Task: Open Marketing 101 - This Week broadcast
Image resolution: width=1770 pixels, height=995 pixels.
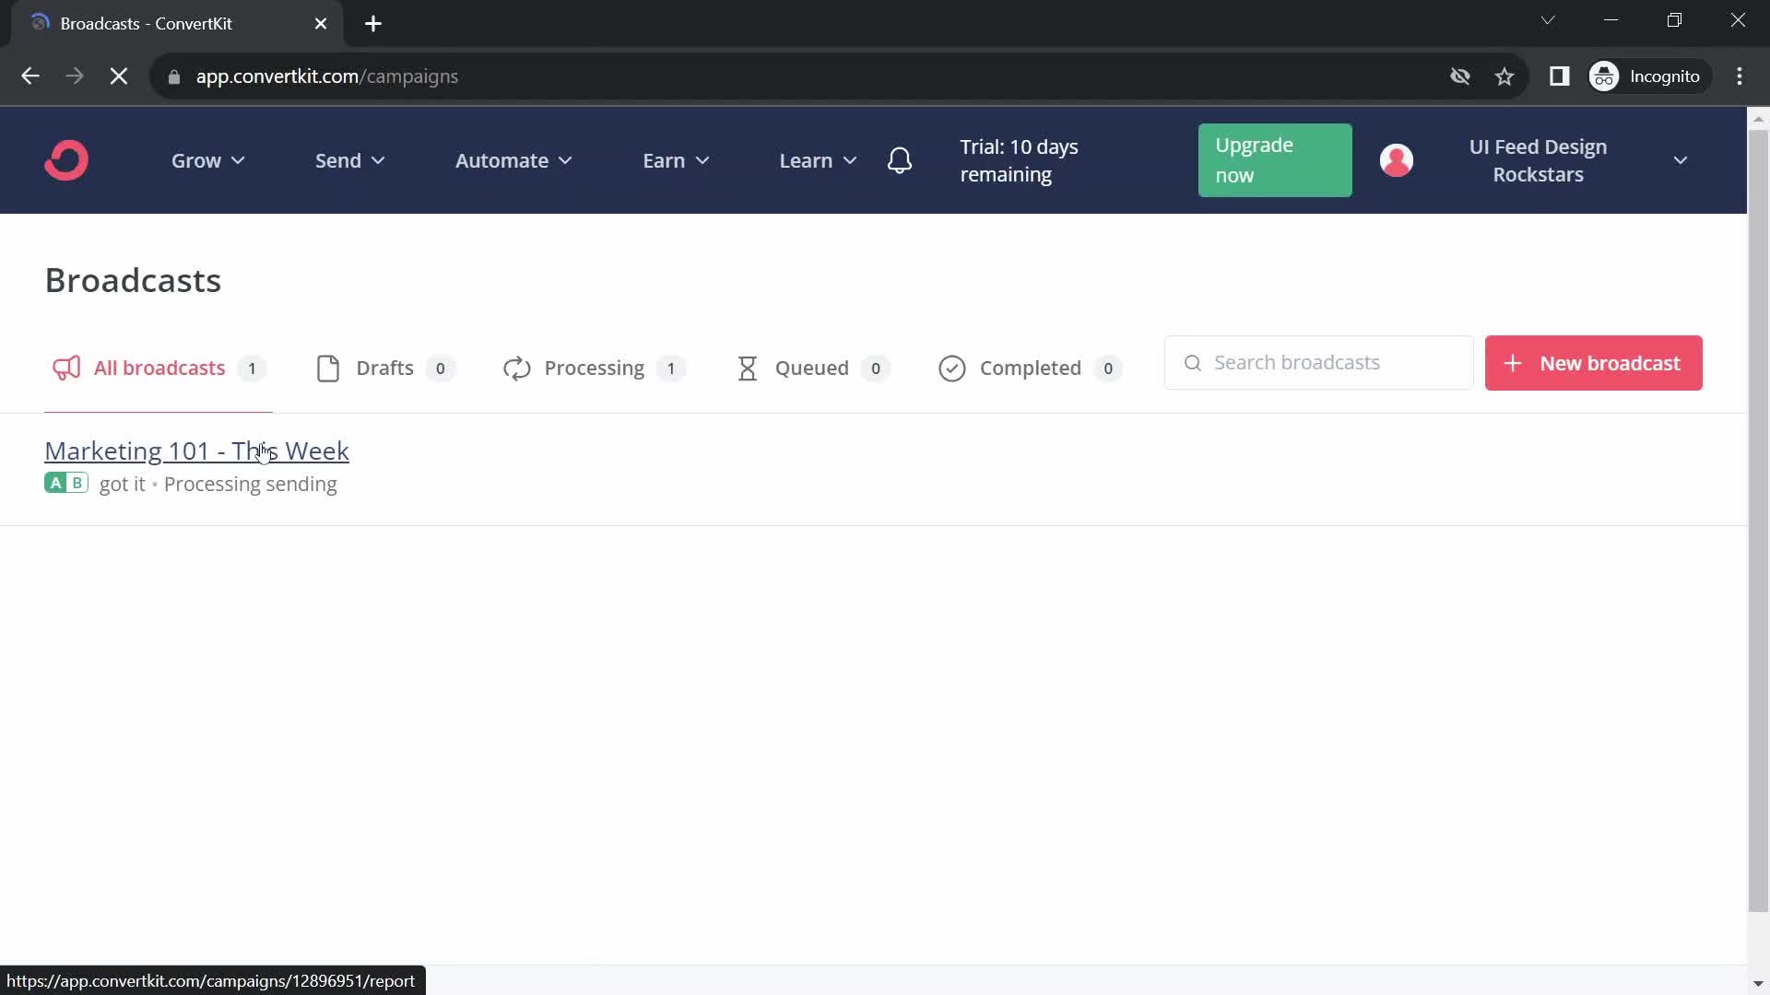Action: (197, 451)
